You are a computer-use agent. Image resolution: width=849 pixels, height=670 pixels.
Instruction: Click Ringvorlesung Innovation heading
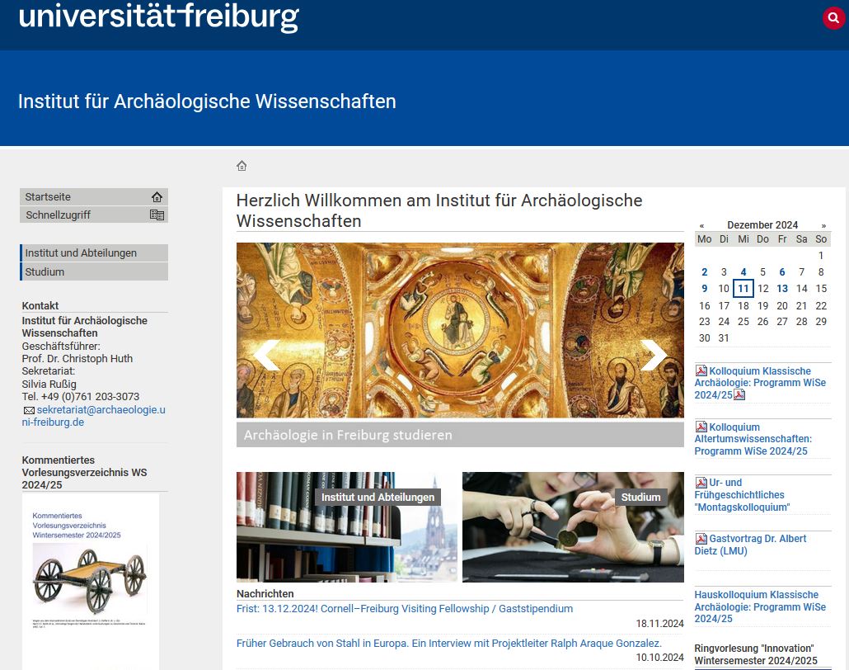pos(755,654)
